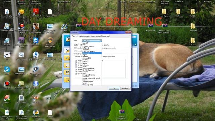Viewport: 215px width, 121px height.
Task: Open the cleaners folder on desktop
Action: [x=193, y=41]
